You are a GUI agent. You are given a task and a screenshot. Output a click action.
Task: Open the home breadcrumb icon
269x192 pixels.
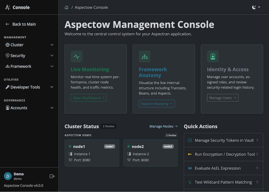pyautogui.click(x=66, y=7)
